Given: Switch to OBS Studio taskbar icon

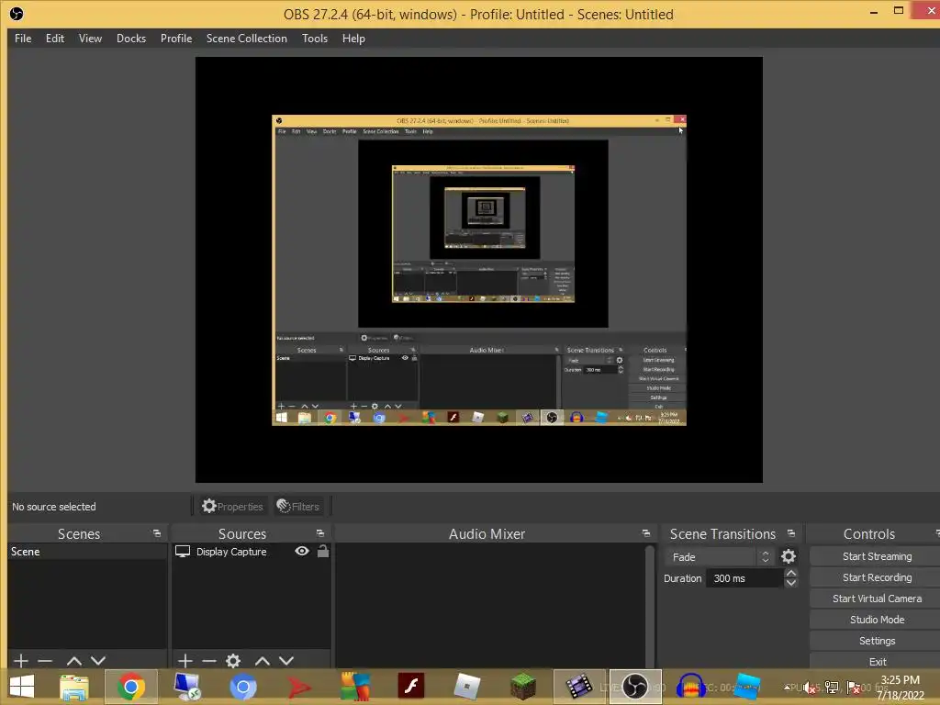Looking at the screenshot, I should coord(635,687).
